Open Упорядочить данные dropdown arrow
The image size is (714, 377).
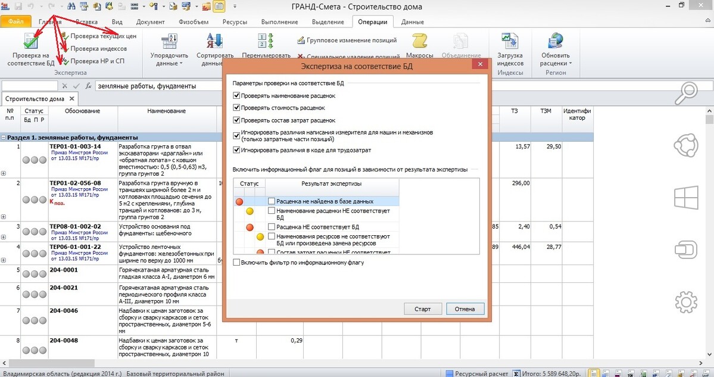click(181, 64)
